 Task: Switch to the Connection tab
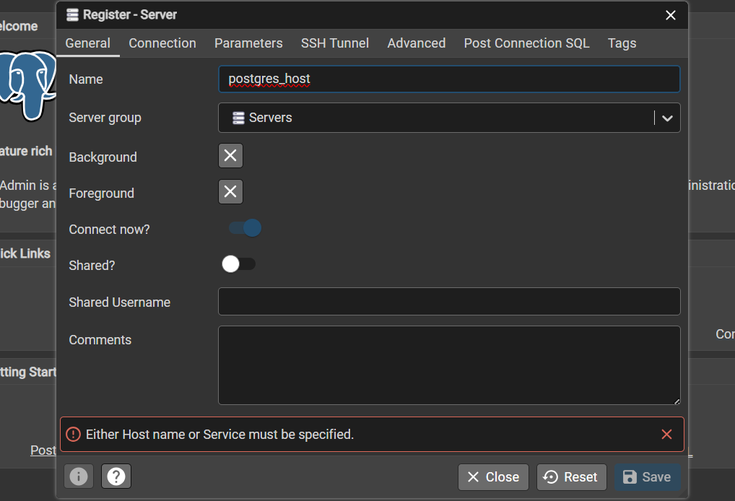[162, 43]
